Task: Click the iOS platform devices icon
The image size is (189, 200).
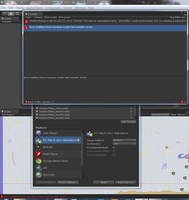Action: (39, 168)
